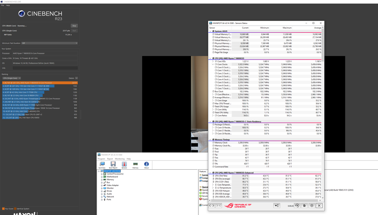Click the Motherboard icon in device tree
Viewport: 378px width, 215px height.
click(105, 177)
